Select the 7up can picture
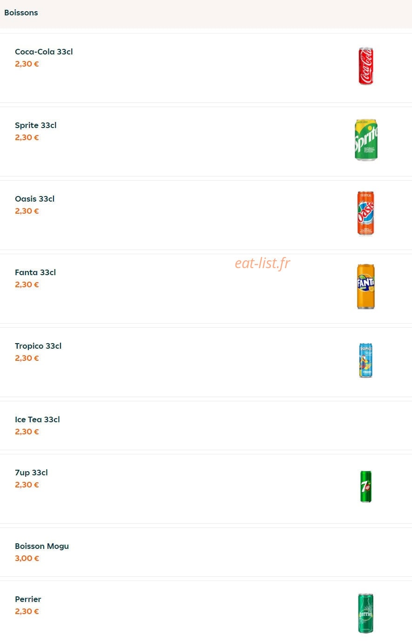 [x=366, y=487]
